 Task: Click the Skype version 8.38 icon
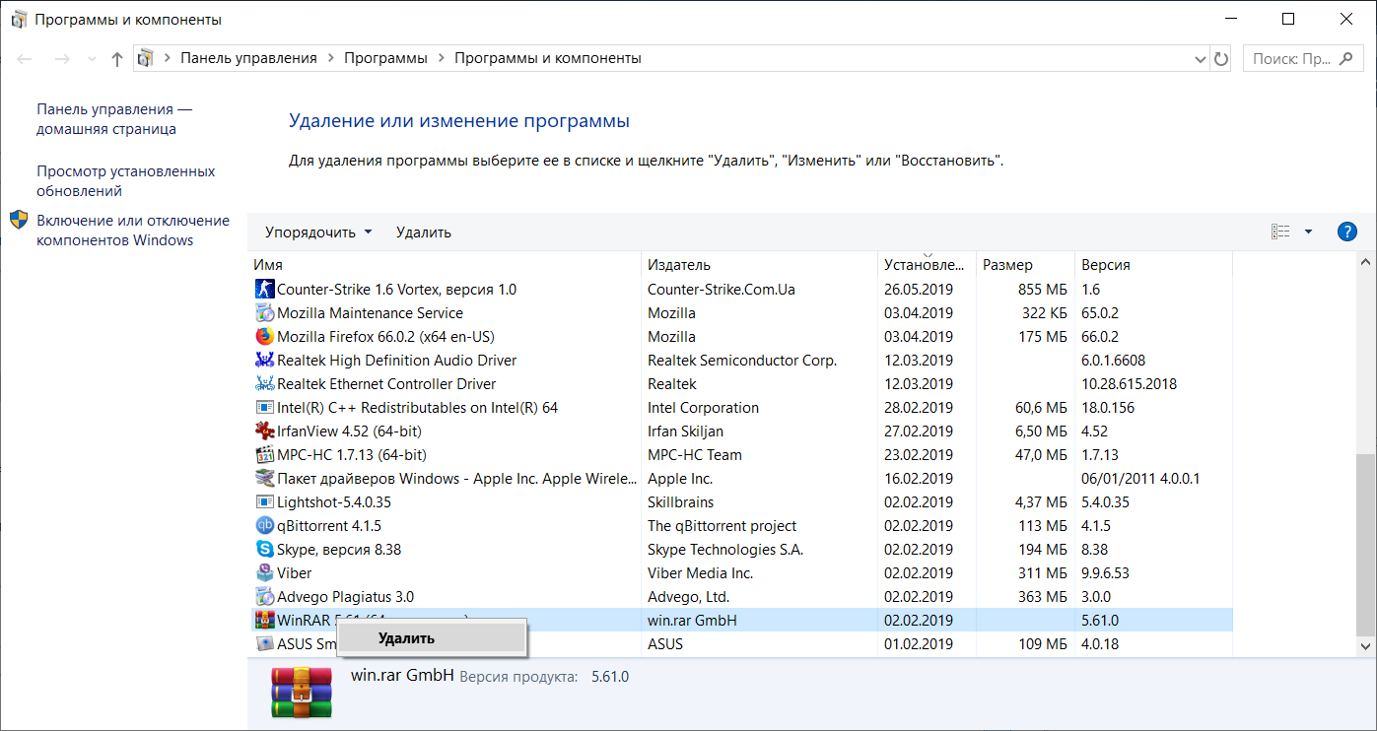264,550
